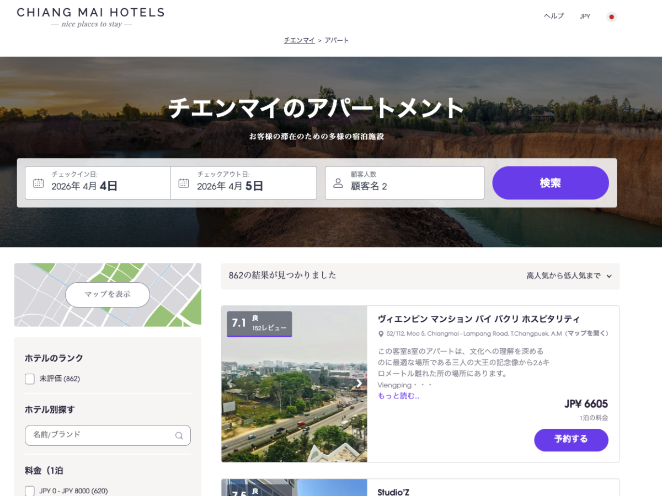Open the map with マップを表示
This screenshot has height=496, width=662.
(108, 295)
